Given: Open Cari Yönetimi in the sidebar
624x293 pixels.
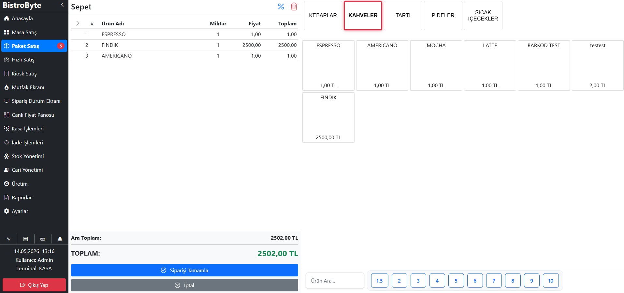Looking at the screenshot, I should 34,170.
